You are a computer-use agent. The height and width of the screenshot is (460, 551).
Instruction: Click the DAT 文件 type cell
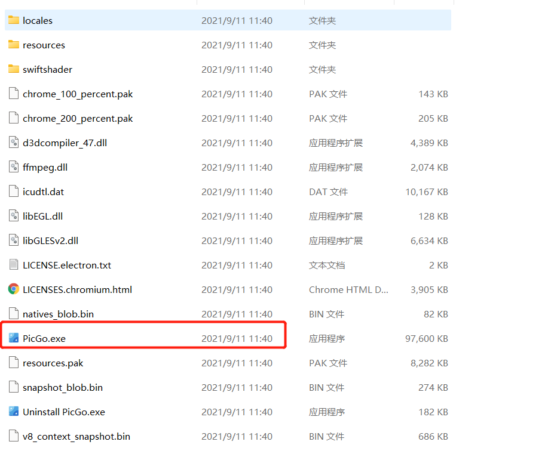point(328,192)
